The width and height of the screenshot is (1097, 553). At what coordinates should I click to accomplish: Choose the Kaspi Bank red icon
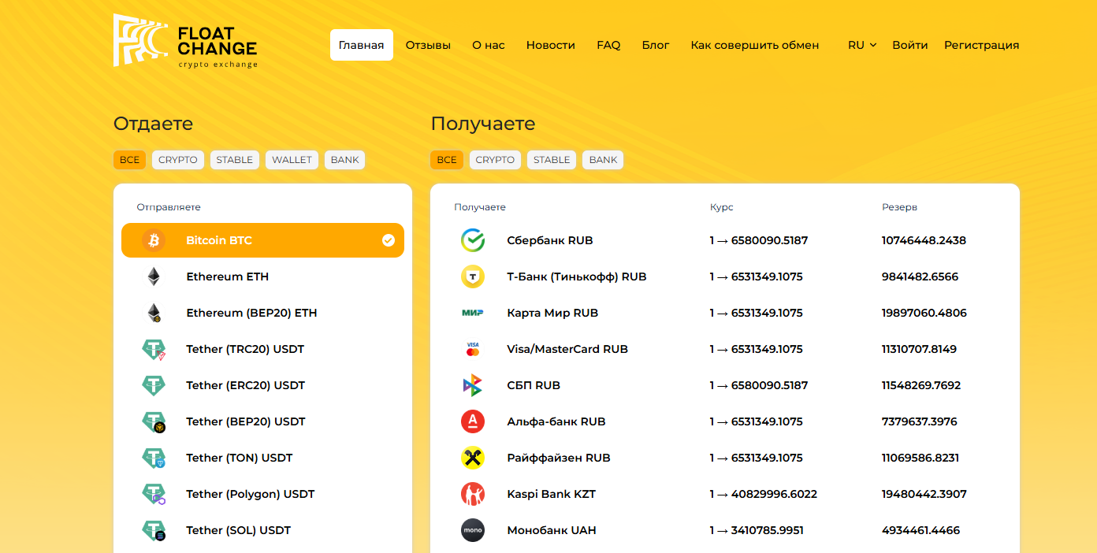pyautogui.click(x=473, y=494)
